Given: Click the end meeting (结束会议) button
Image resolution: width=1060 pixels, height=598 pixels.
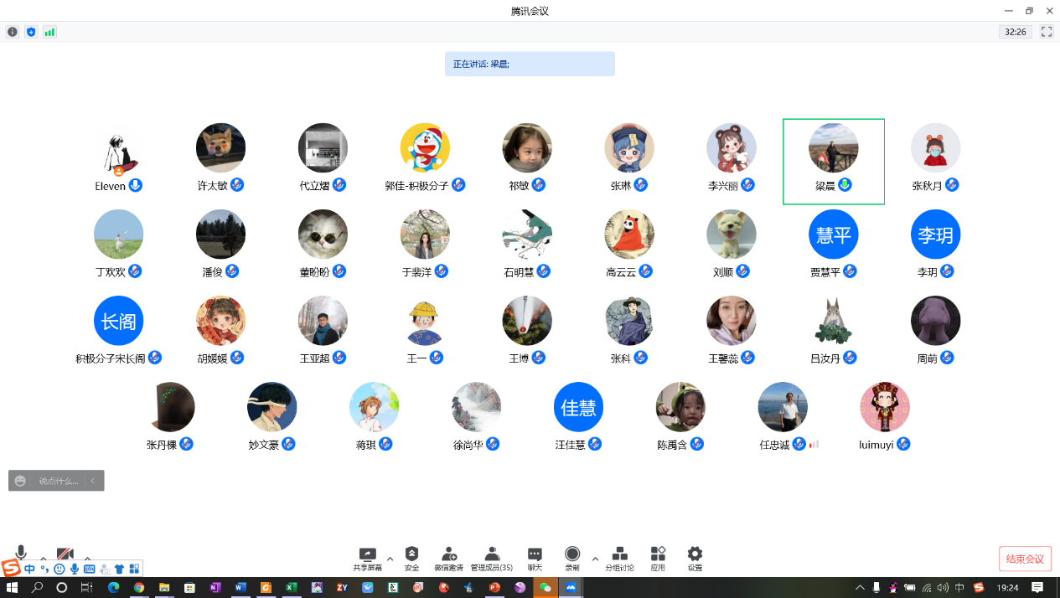Looking at the screenshot, I should click(1025, 559).
